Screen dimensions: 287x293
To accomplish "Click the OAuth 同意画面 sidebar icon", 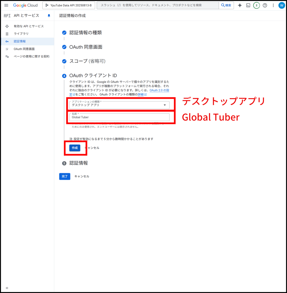I will click(7, 49).
